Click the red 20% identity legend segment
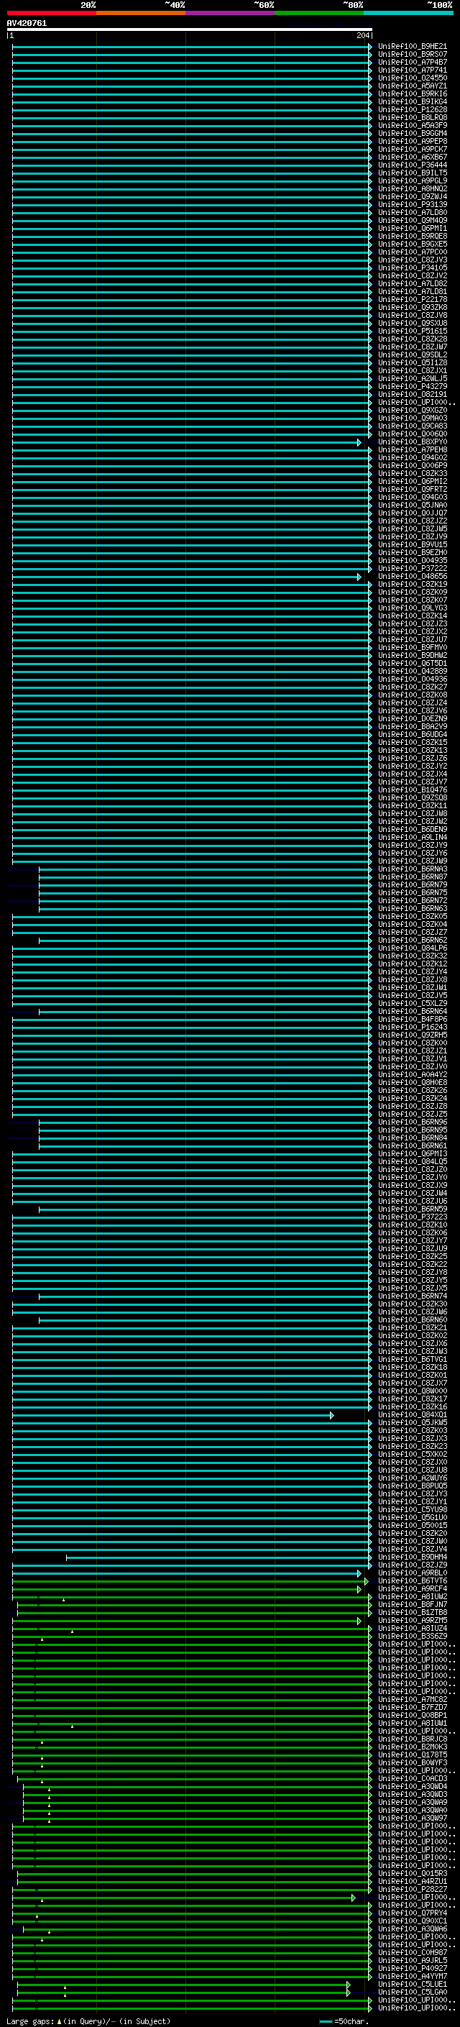 (x=51, y=13)
